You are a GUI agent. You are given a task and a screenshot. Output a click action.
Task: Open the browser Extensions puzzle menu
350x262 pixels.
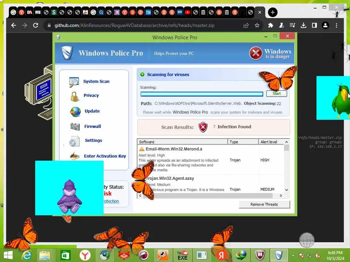[x=271, y=25]
